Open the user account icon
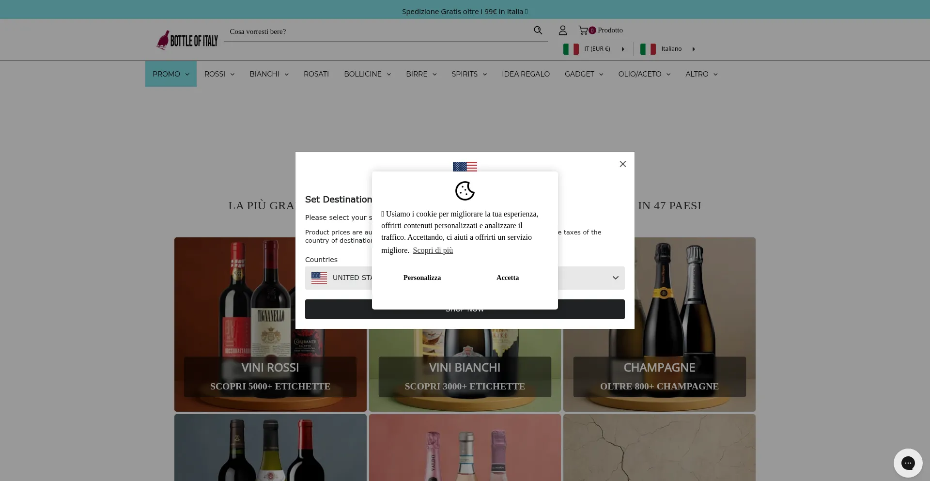The height and width of the screenshot is (481, 930). (x=562, y=31)
